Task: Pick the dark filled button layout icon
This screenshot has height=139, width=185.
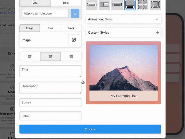Action: pos(117,5)
